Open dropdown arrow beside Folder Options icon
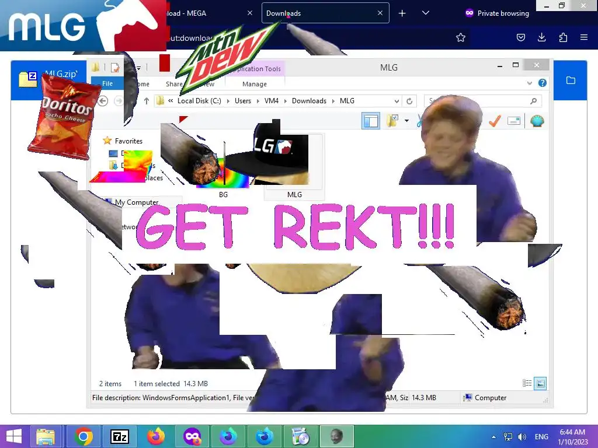This screenshot has width=598, height=448. pyautogui.click(x=406, y=121)
